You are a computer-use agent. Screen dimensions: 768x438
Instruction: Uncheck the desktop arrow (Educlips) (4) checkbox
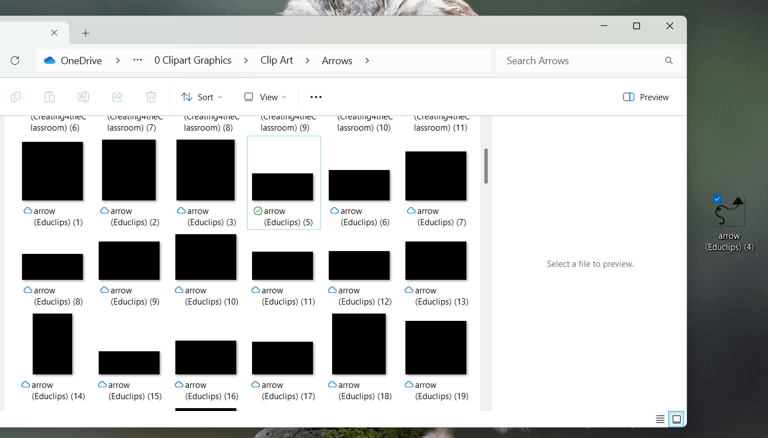tap(717, 199)
